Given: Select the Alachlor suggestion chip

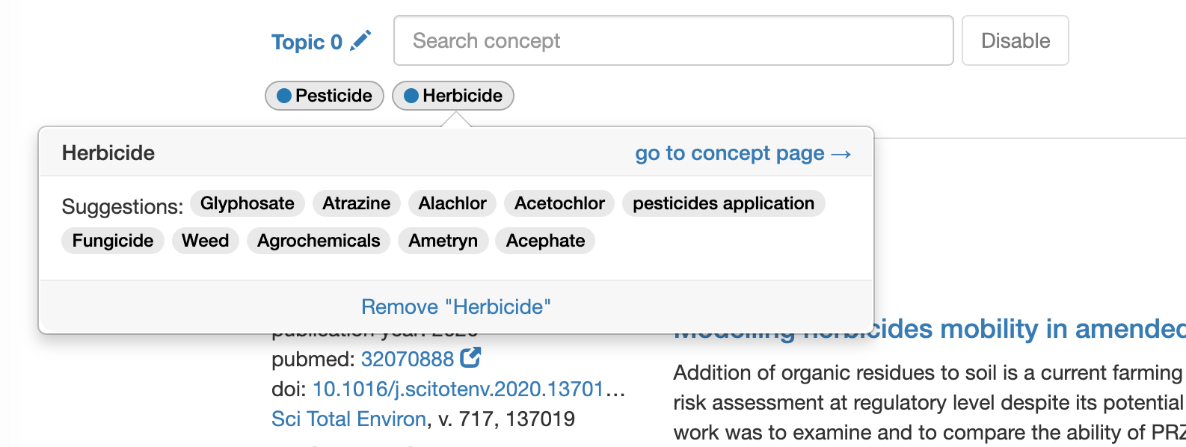Looking at the screenshot, I should click(452, 203).
